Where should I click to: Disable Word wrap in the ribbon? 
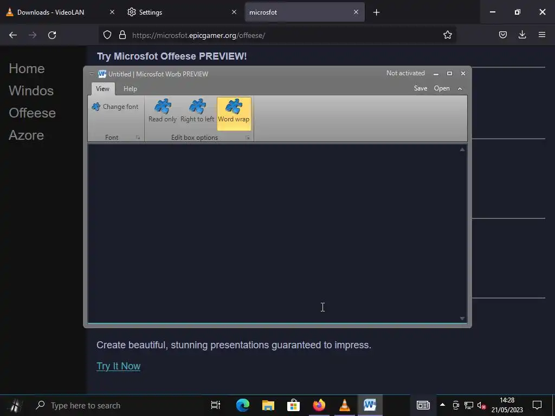click(234, 114)
